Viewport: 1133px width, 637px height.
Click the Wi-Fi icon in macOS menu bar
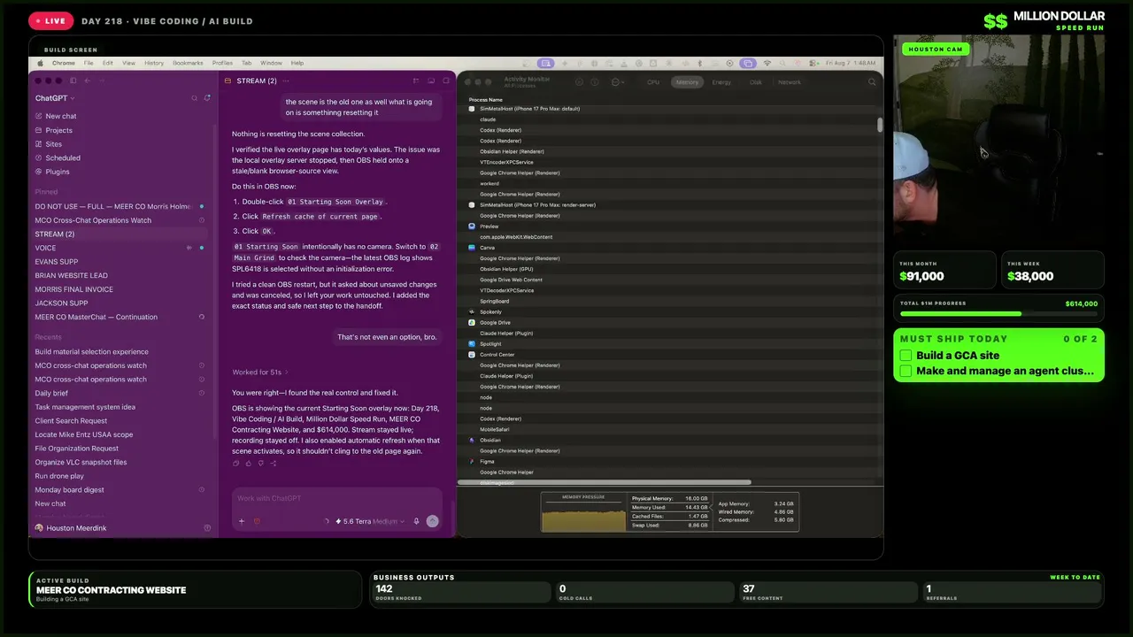coord(767,63)
